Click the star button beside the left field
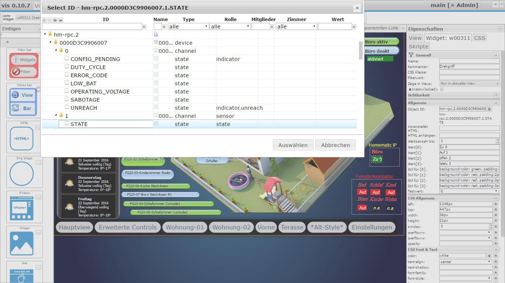505x283 pixels. [x=496, y=204]
